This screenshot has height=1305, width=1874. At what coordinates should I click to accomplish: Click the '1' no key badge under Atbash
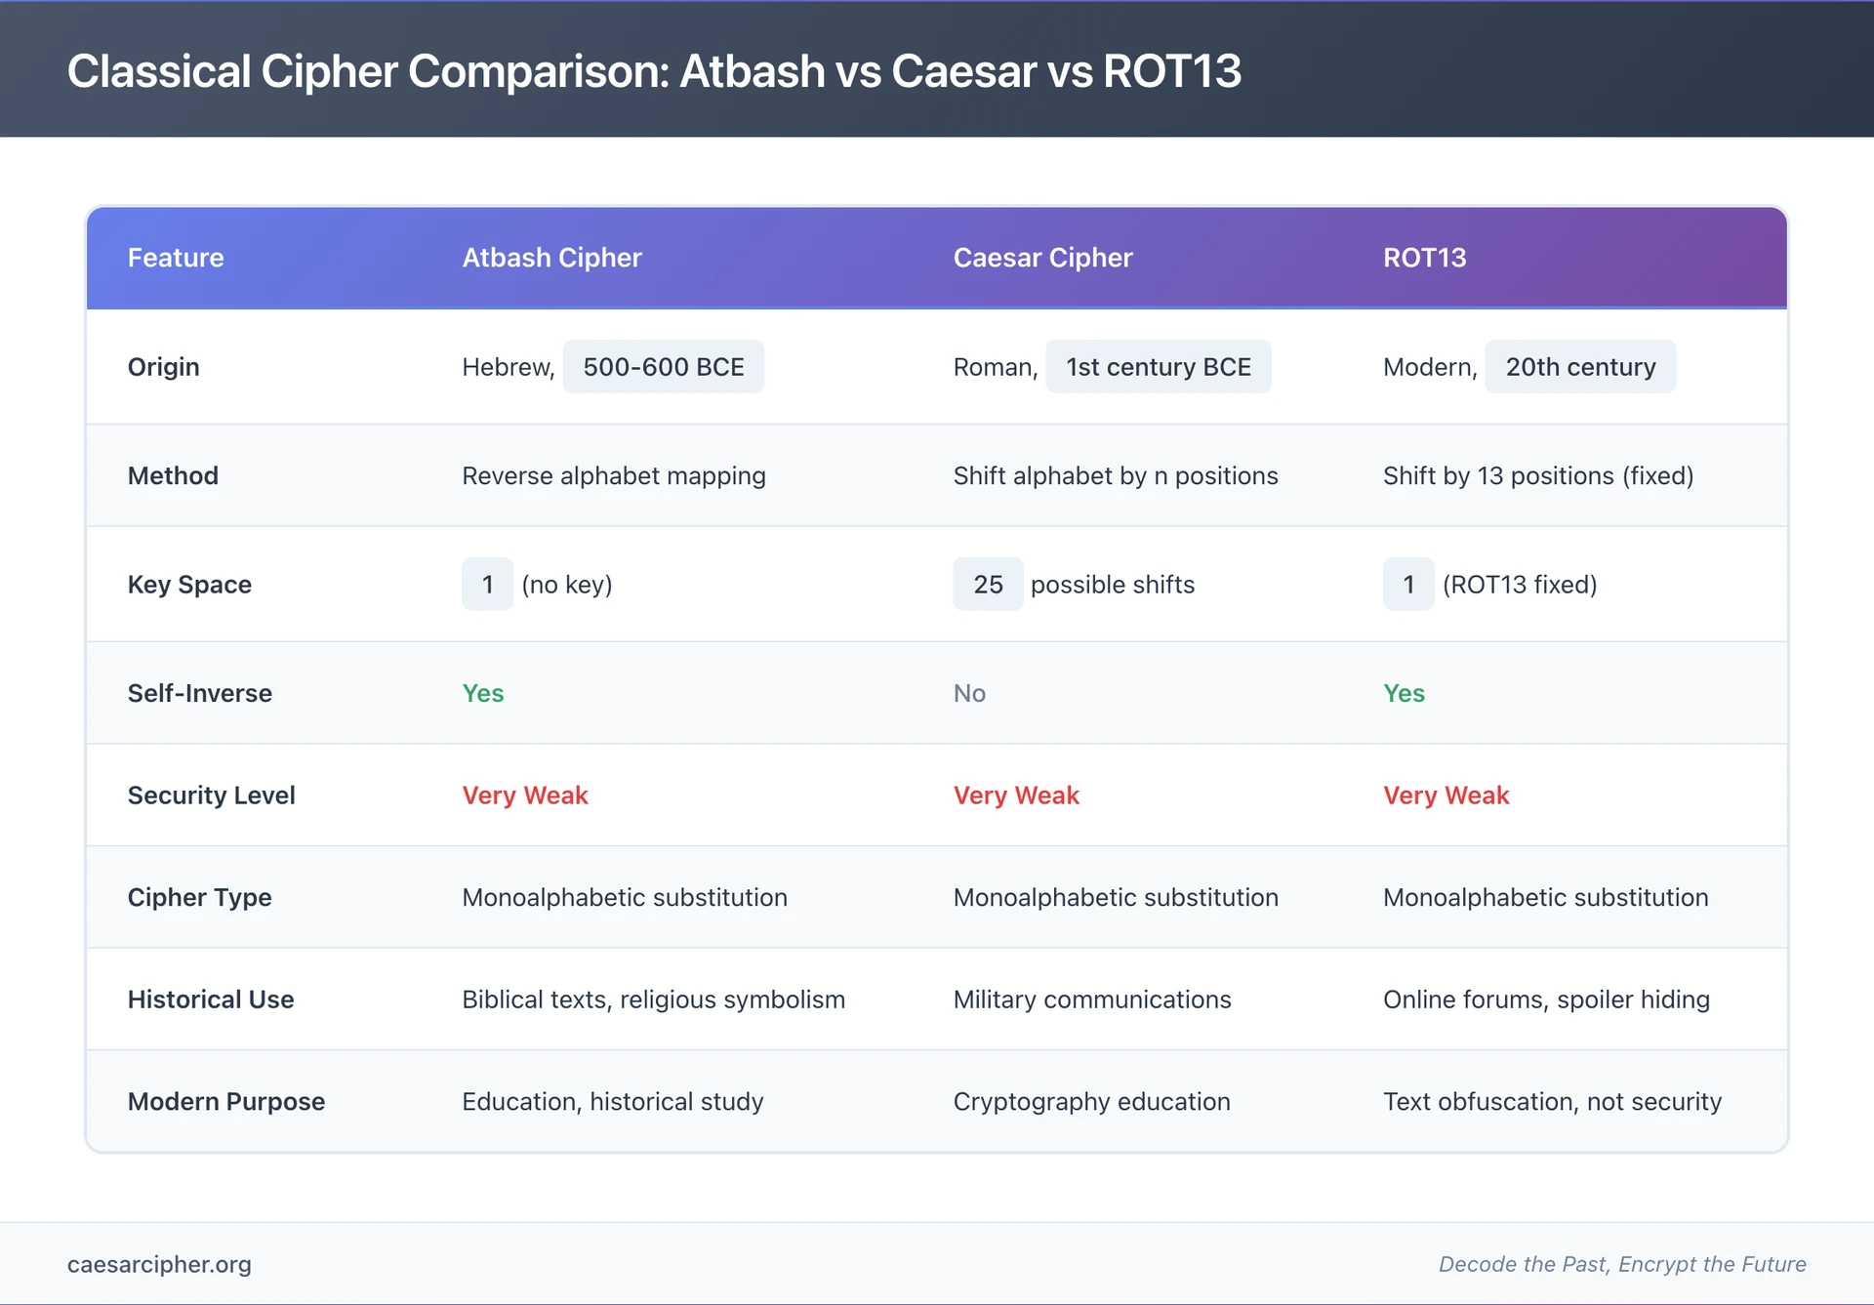tap(487, 584)
